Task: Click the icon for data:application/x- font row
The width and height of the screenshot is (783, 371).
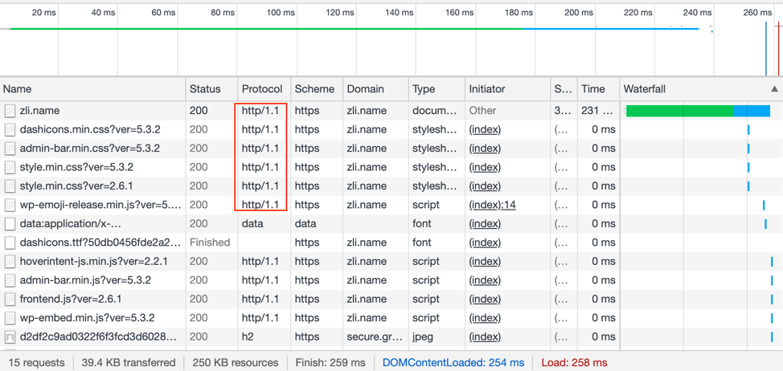Action: (x=10, y=224)
